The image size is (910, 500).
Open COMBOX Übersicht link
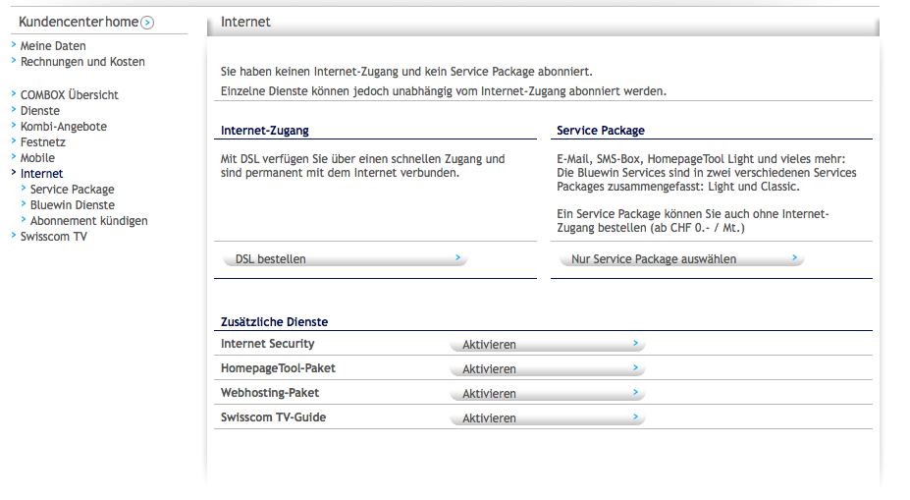(69, 95)
